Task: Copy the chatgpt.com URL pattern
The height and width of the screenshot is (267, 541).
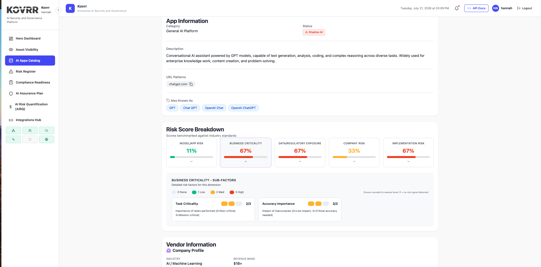Action: [x=191, y=84]
